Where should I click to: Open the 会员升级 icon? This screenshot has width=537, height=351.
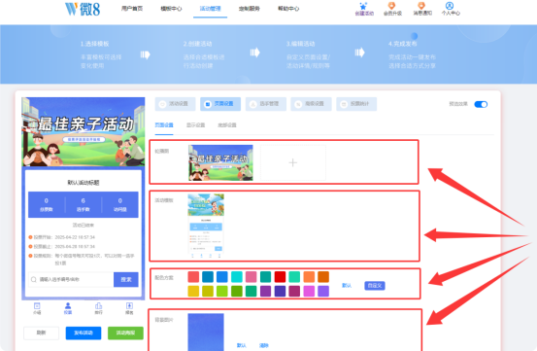pos(391,6)
